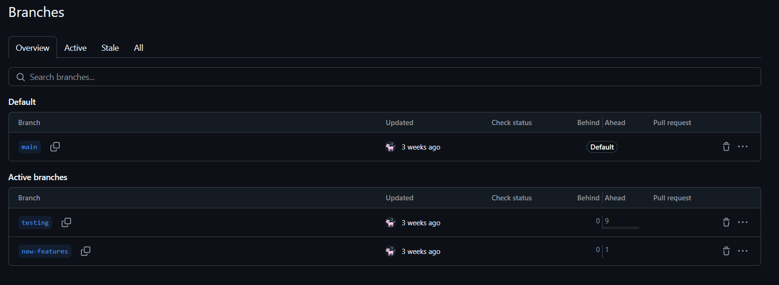Switch to the Active tab
This screenshot has height=285, width=779.
point(75,48)
